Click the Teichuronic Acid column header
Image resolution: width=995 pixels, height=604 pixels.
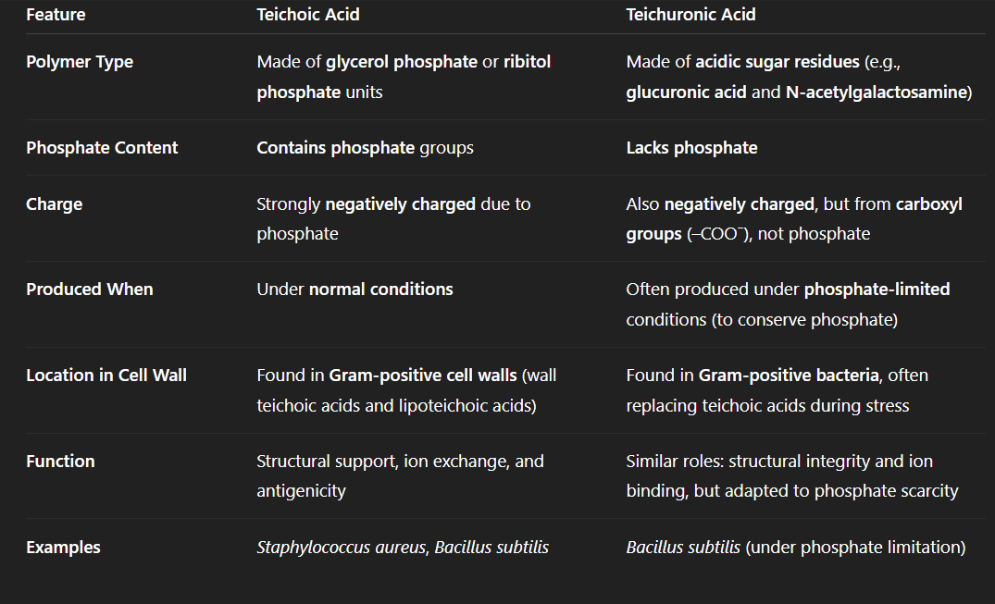point(690,15)
